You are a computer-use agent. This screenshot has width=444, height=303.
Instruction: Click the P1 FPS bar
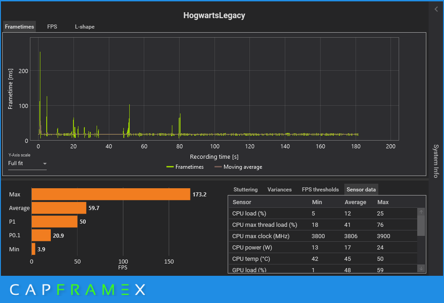pos(54,221)
